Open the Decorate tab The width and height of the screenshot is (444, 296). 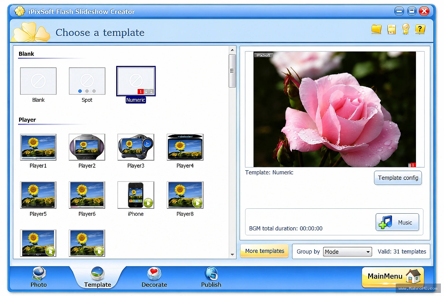click(x=154, y=277)
